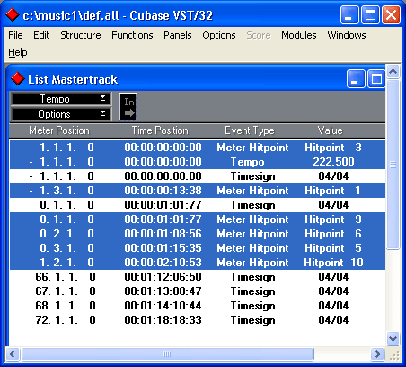This screenshot has height=367, width=406.
Task: Minimize the List Mastertrack window
Action: [x=356, y=79]
